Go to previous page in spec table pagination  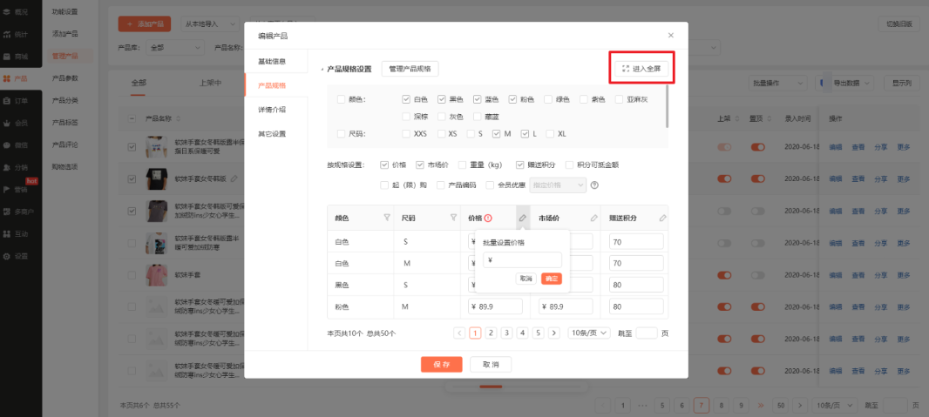point(459,333)
